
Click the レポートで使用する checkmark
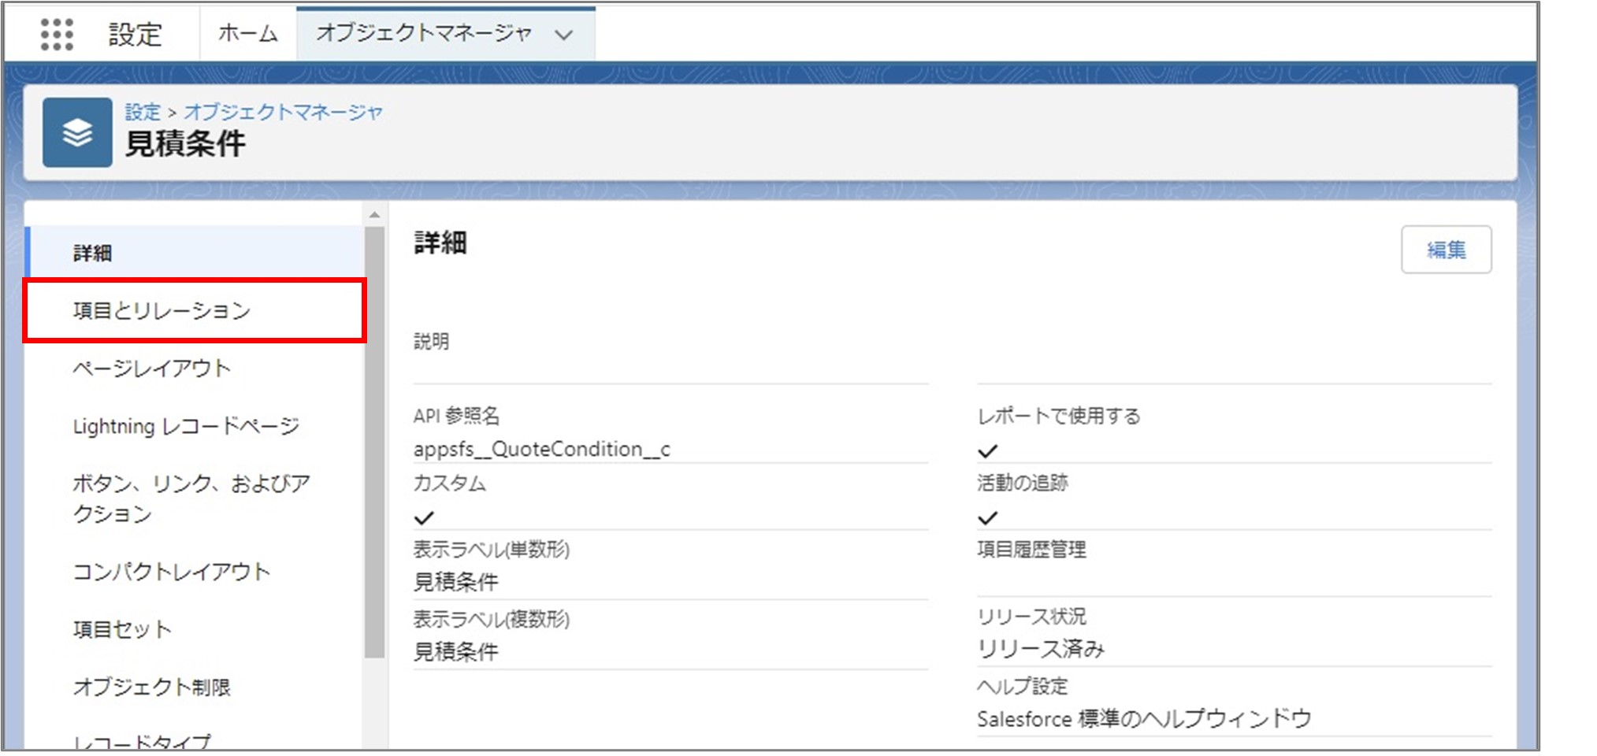(987, 451)
